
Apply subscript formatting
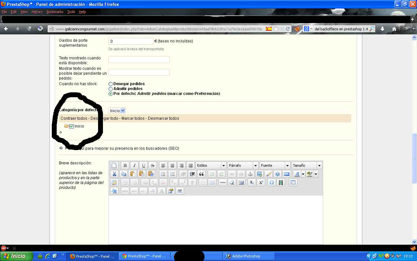pos(252,182)
